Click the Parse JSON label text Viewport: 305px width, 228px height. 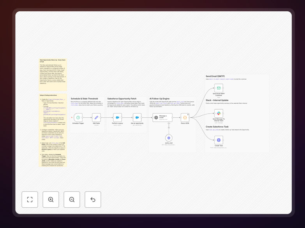[185, 123]
